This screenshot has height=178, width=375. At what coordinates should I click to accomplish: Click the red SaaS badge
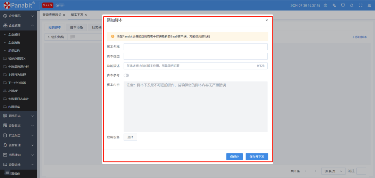(47, 5)
